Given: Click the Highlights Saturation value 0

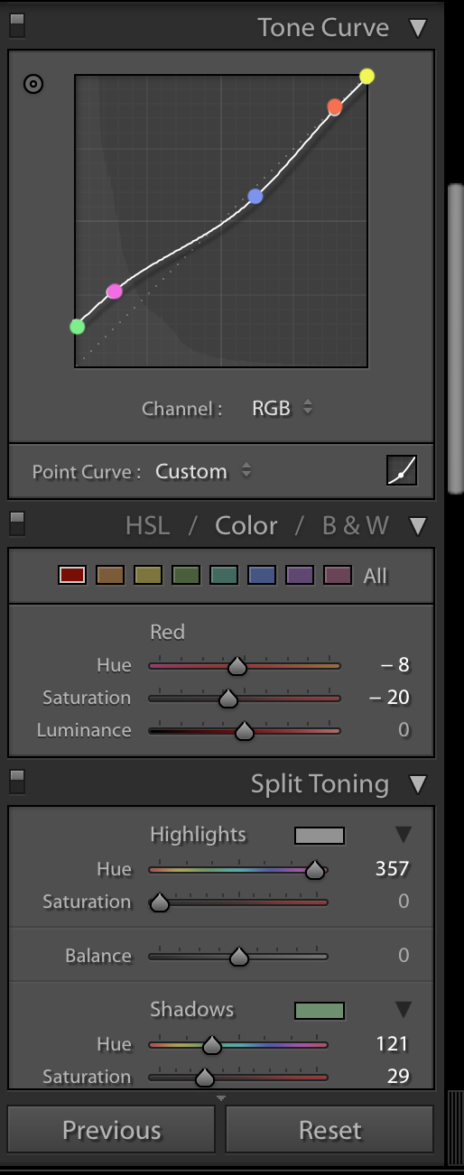Looking at the screenshot, I should pyautogui.click(x=404, y=902).
